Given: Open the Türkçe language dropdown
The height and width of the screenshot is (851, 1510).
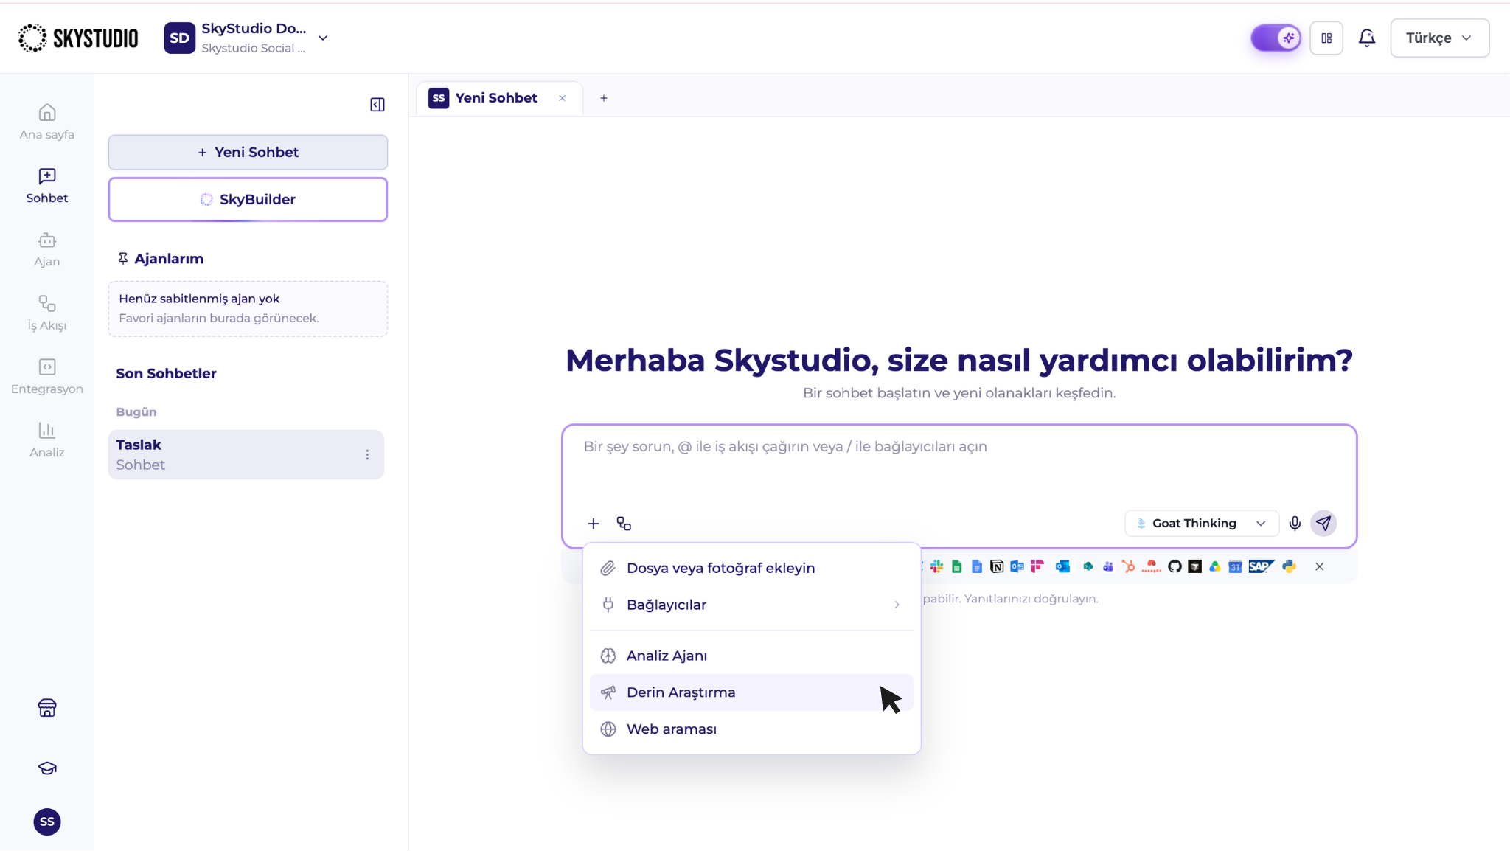Looking at the screenshot, I should click(x=1439, y=38).
